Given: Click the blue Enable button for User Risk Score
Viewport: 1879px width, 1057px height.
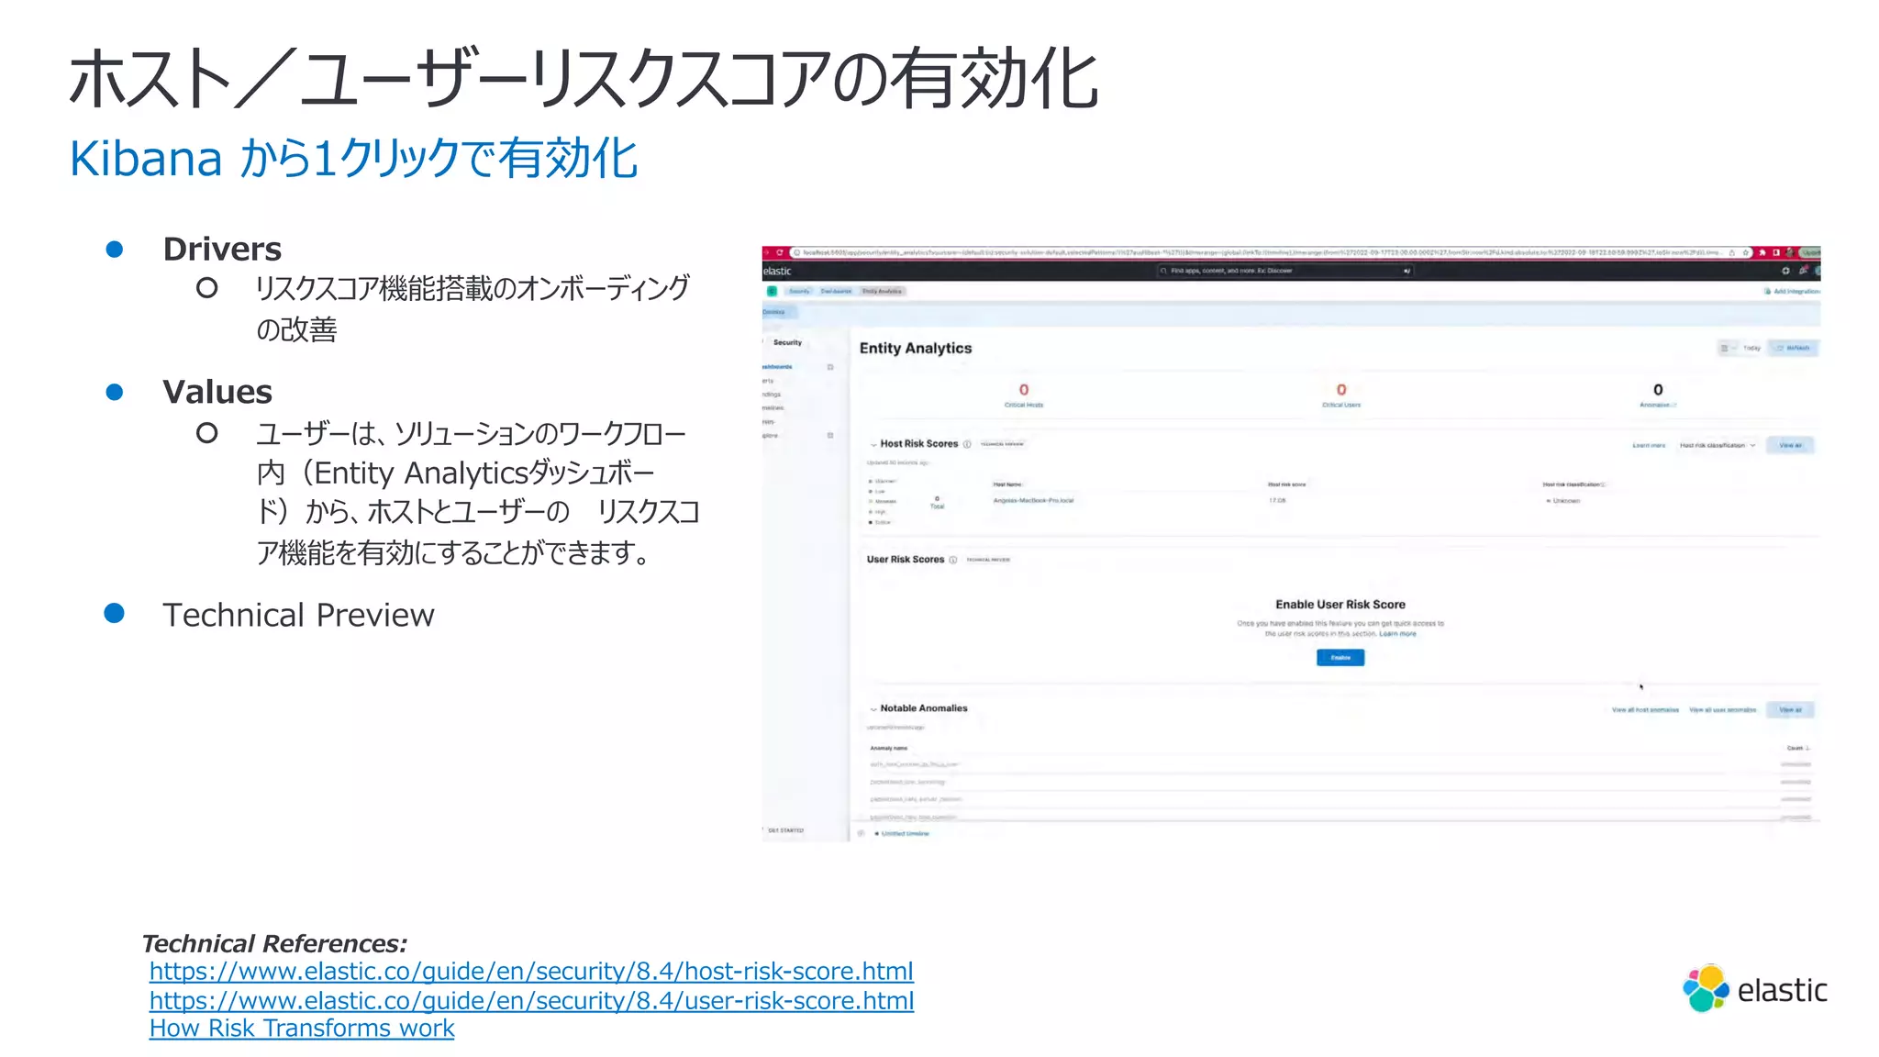Looking at the screenshot, I should pos(1340,657).
